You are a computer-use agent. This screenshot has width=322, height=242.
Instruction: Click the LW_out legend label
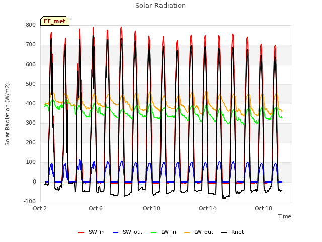point(204,232)
